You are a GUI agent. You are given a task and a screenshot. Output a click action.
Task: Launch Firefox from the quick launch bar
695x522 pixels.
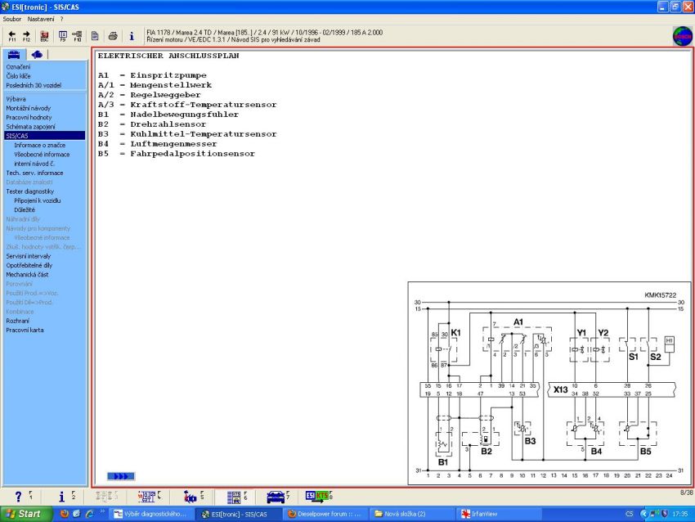click(65, 514)
